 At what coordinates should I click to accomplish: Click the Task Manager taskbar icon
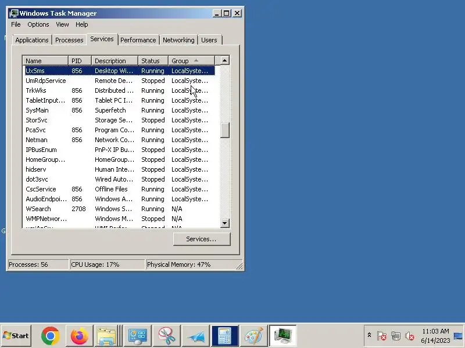282,336
